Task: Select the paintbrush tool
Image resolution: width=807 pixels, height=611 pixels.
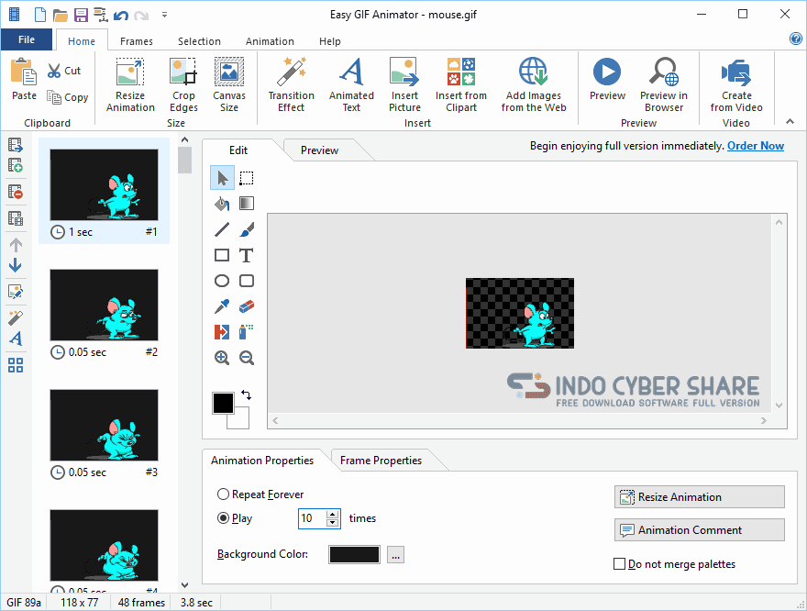Action: [x=247, y=229]
